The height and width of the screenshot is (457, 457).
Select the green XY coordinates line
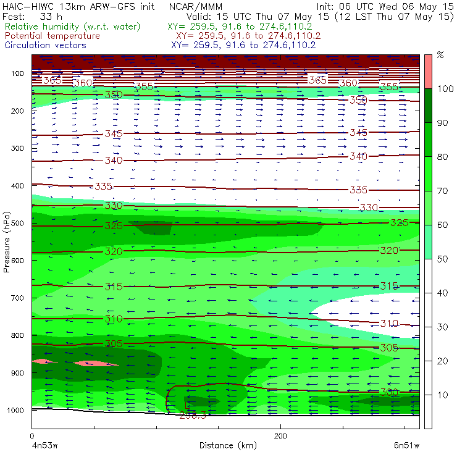pyautogui.click(x=240, y=27)
